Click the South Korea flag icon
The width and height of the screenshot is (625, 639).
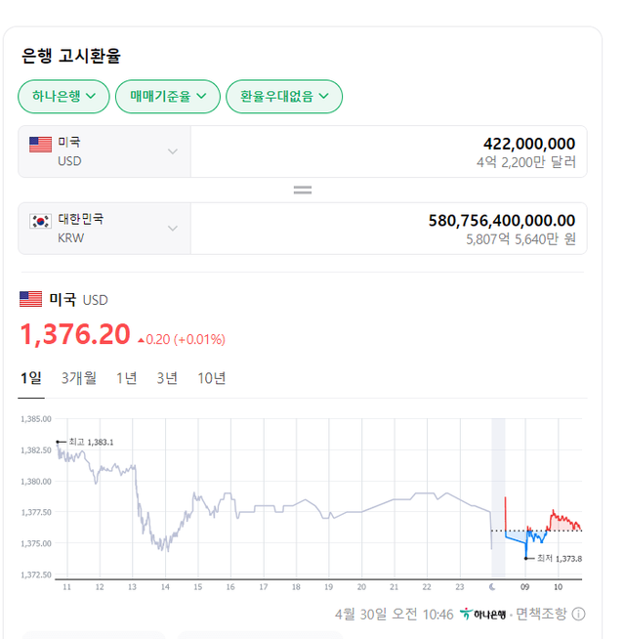click(x=40, y=221)
